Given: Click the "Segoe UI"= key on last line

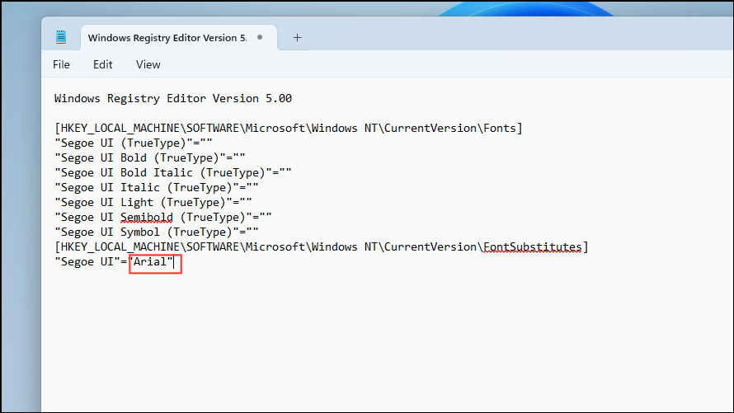Looking at the screenshot, I should pyautogui.click(x=91, y=262).
